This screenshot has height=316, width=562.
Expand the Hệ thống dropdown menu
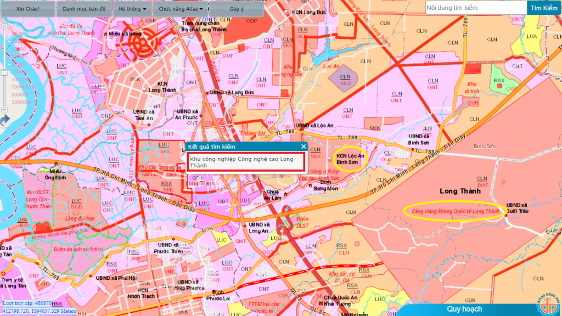pos(132,9)
